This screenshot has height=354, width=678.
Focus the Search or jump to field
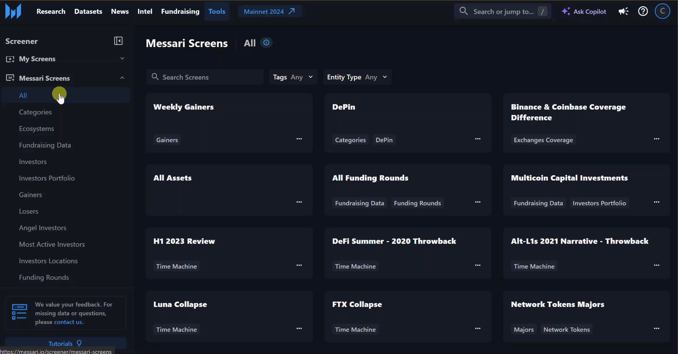pos(503,11)
